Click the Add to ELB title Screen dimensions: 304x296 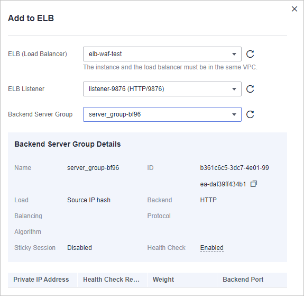click(x=31, y=18)
